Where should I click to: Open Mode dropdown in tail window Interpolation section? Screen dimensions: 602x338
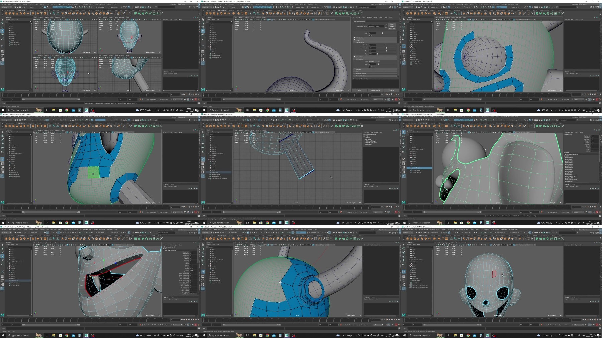[x=374, y=61]
